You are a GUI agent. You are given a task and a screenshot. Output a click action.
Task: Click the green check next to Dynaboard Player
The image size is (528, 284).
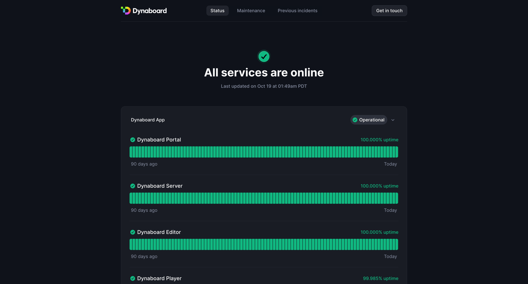[133, 278]
